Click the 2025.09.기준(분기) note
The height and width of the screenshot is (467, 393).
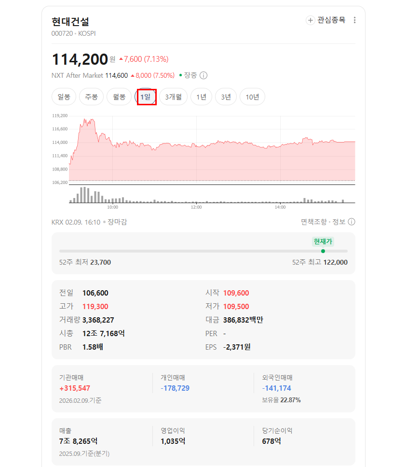84,454
